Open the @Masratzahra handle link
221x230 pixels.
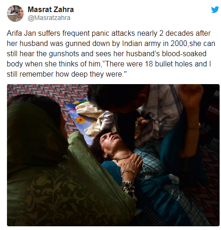49,18
